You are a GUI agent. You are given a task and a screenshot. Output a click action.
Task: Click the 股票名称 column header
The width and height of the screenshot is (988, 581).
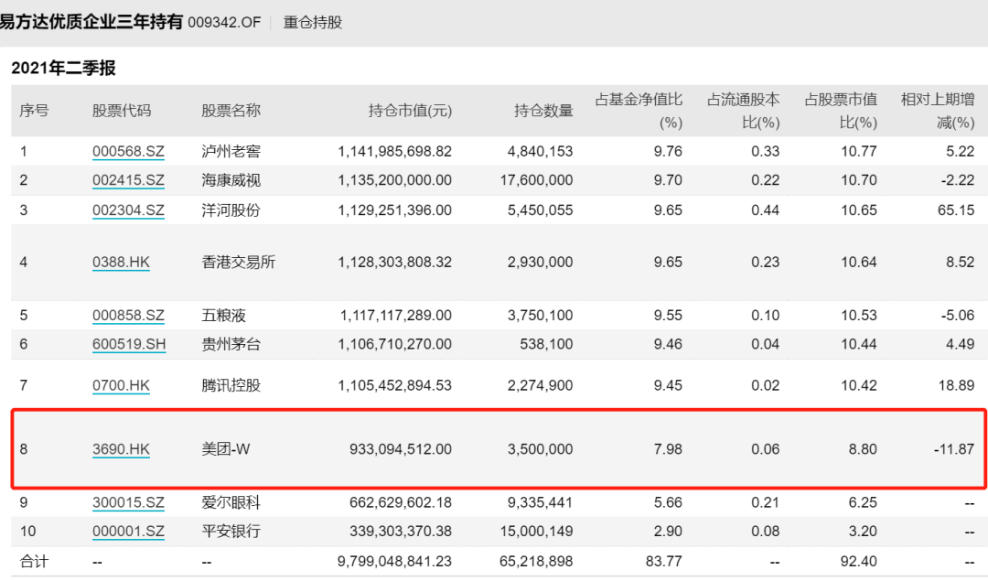pyautogui.click(x=231, y=111)
